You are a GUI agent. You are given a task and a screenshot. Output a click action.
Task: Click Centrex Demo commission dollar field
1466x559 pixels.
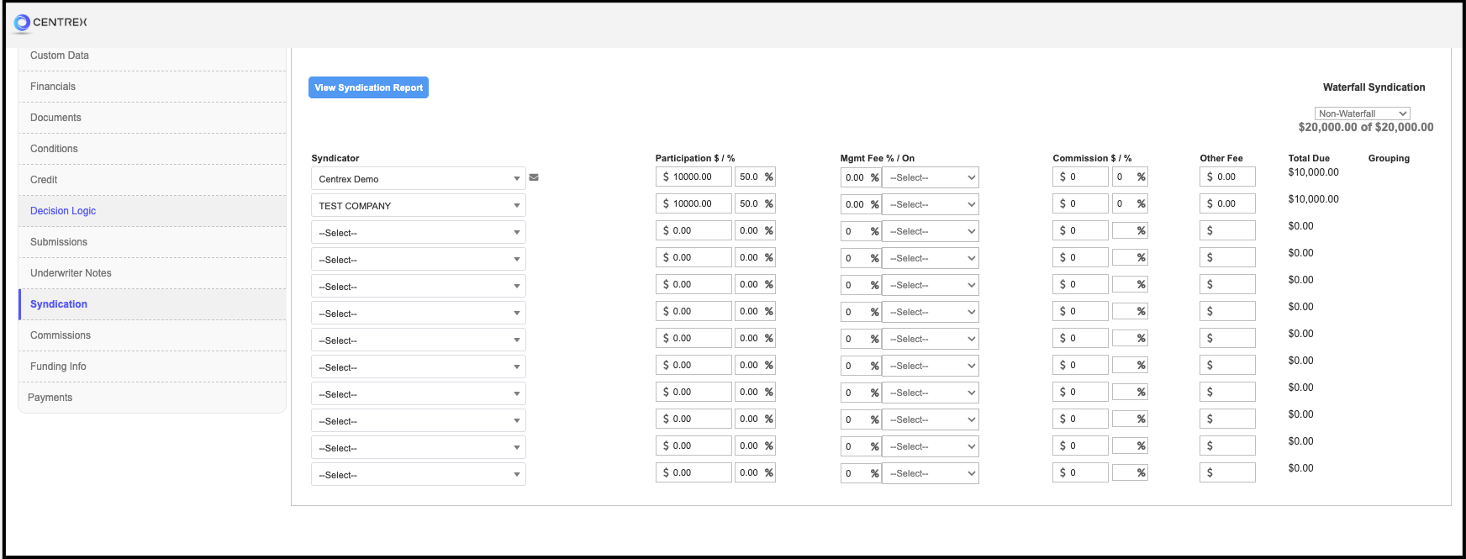coord(1080,177)
